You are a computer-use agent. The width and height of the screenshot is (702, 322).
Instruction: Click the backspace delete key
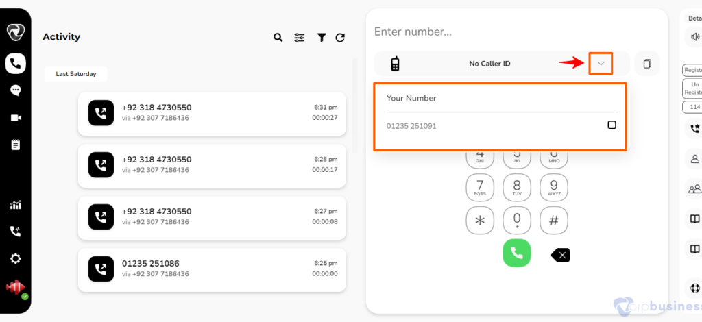pyautogui.click(x=561, y=256)
